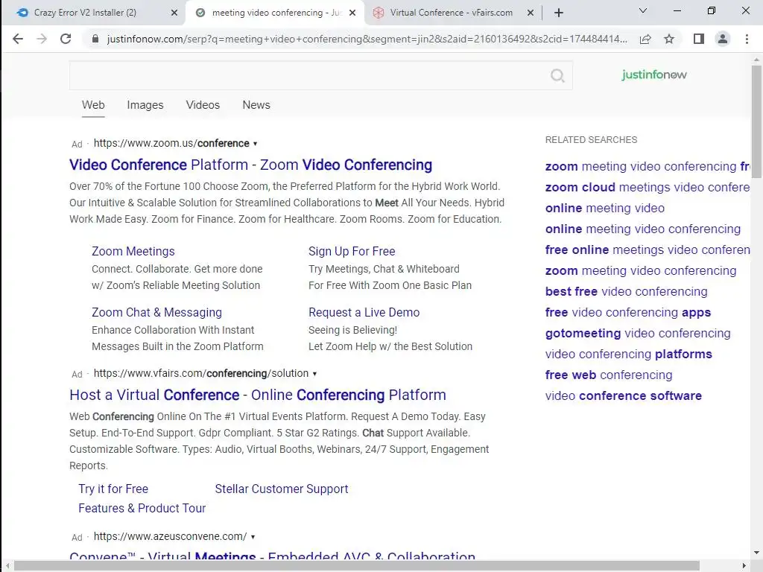
Task: Click the justinfonow search magnifier icon
Action: (557, 75)
